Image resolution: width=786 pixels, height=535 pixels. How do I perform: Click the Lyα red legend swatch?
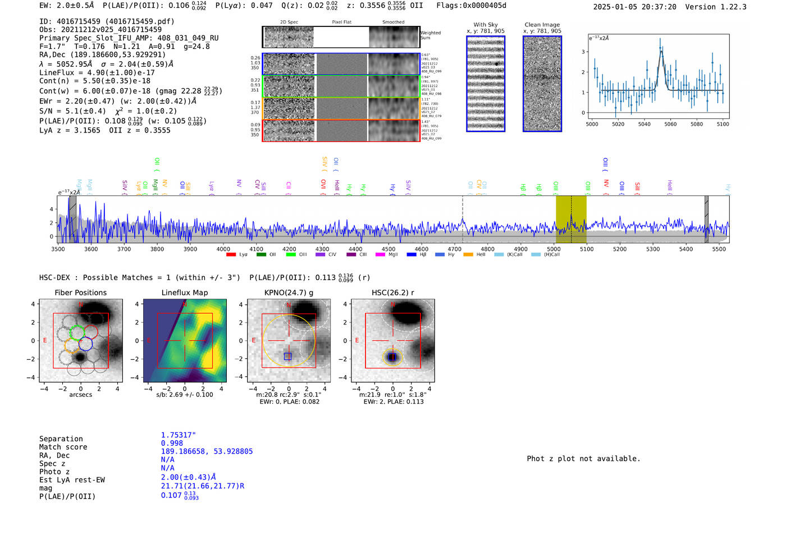231,255
